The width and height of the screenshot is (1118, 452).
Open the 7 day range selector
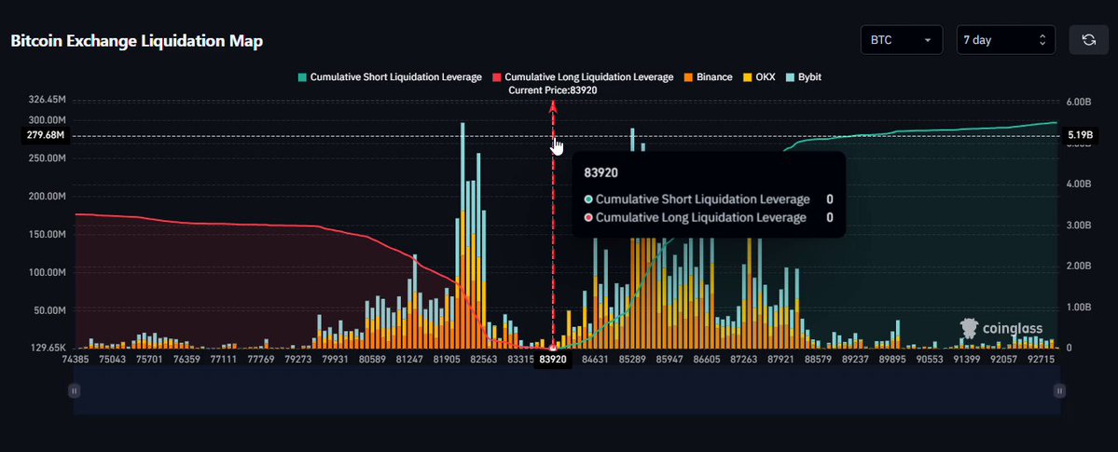pyautogui.click(x=1005, y=40)
